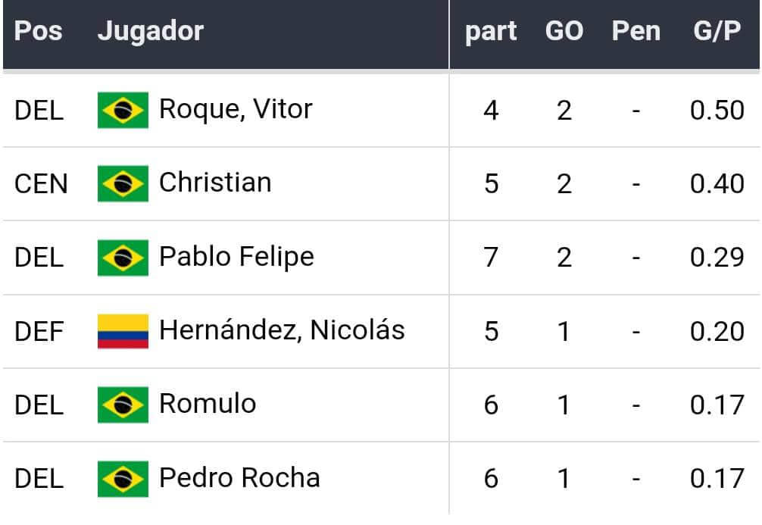Click Brazil flag beside Pedro Rocha
The image size is (762, 525).
coord(123,479)
